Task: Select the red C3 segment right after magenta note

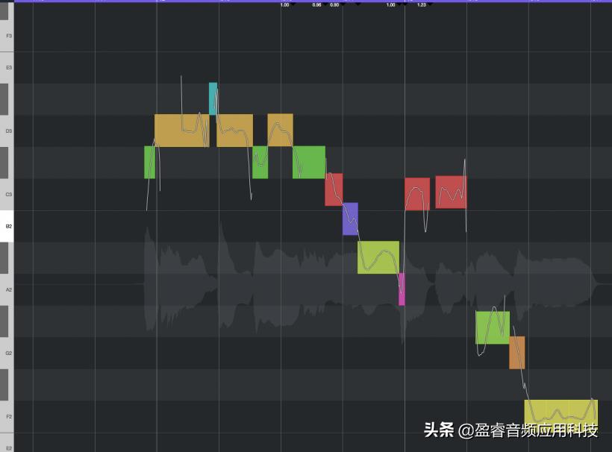Action: pyautogui.click(x=417, y=194)
